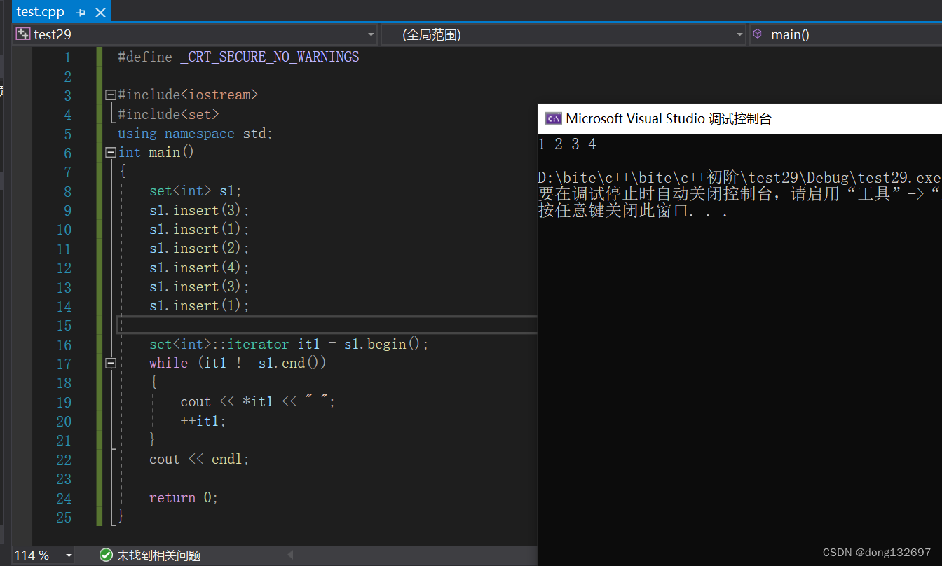Collapse the while loop block on line 17

click(x=110, y=363)
